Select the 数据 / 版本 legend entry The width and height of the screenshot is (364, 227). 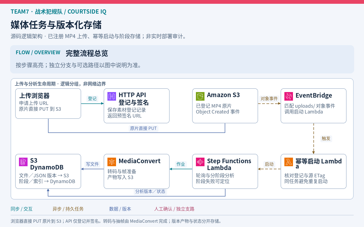click(120, 209)
